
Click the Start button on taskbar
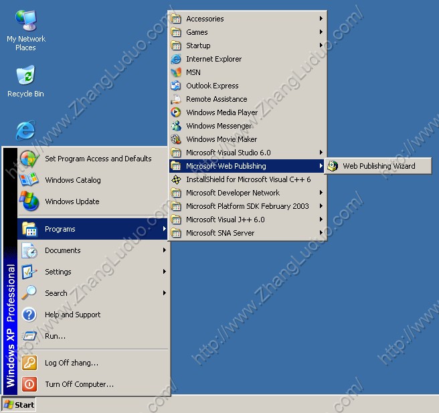(x=19, y=405)
